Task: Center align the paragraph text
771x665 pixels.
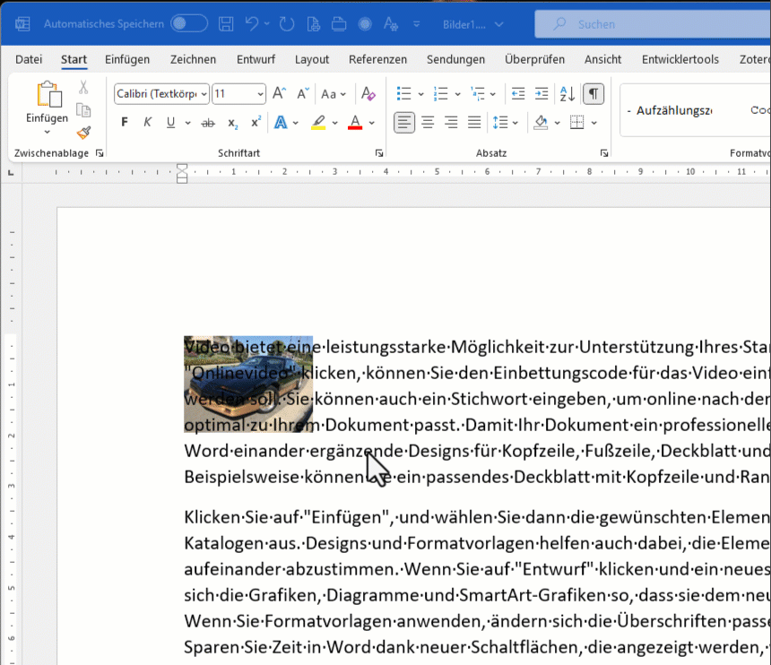Action: point(429,123)
